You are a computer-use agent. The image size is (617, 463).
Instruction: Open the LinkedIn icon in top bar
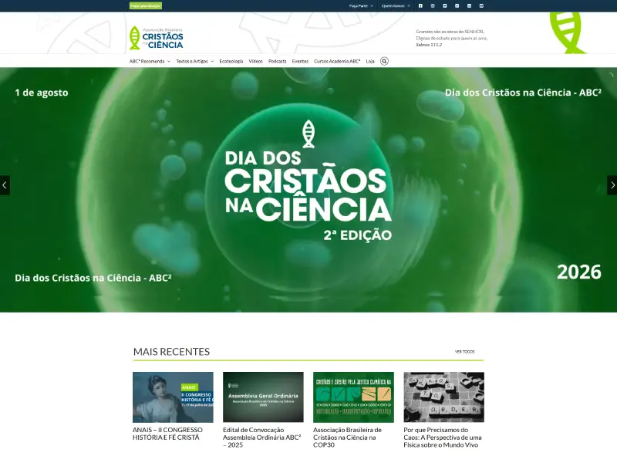coord(469,6)
